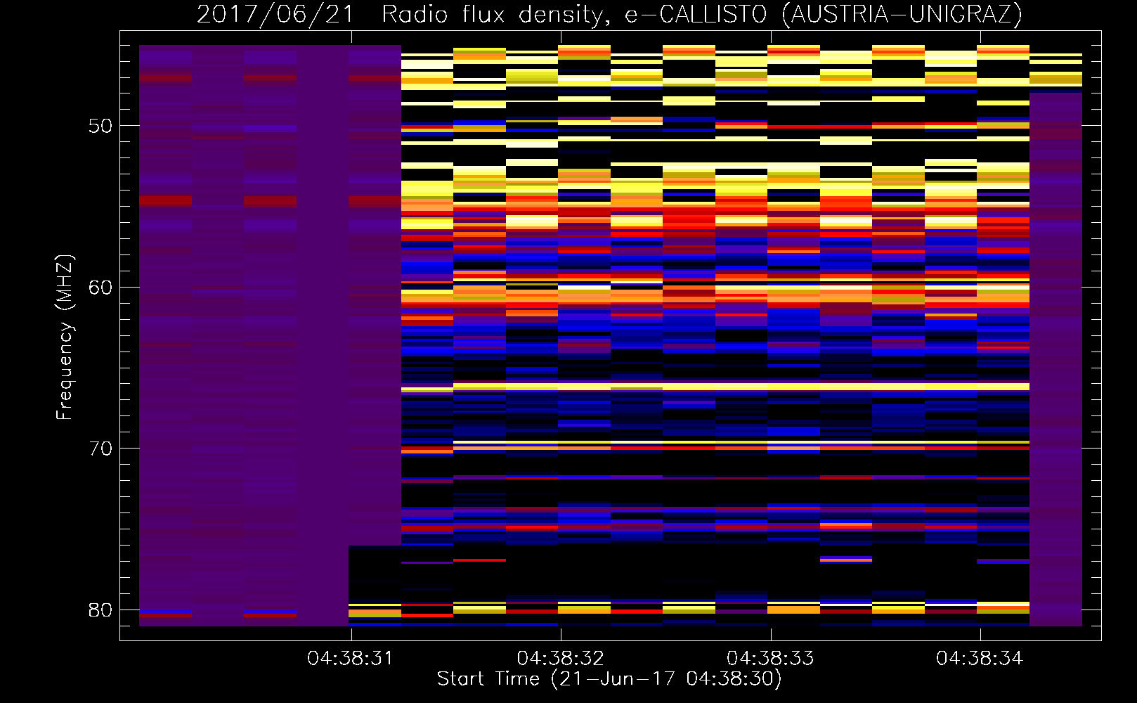The width and height of the screenshot is (1137, 703).
Task: Click the 04:38:33 time tick label
Action: 770,659
